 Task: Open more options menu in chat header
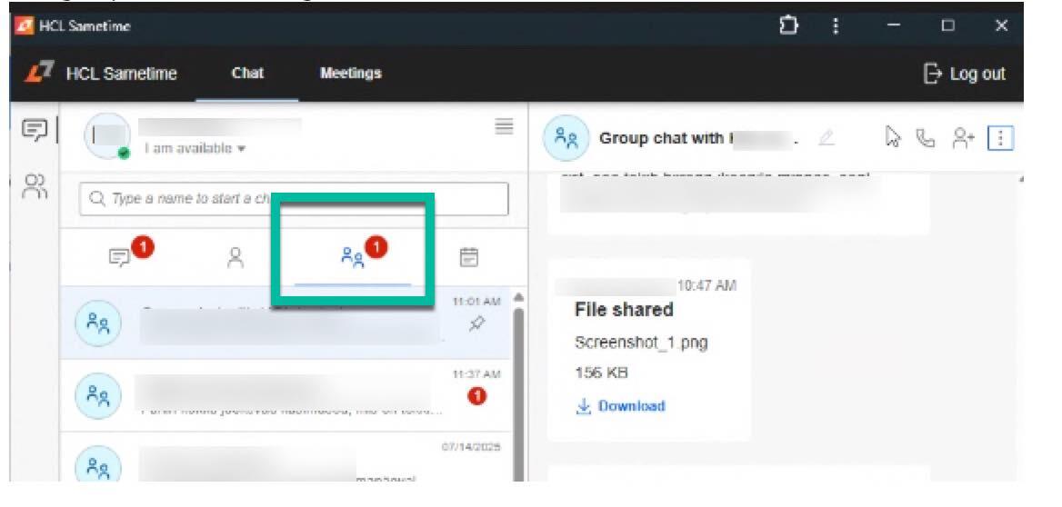(1000, 138)
